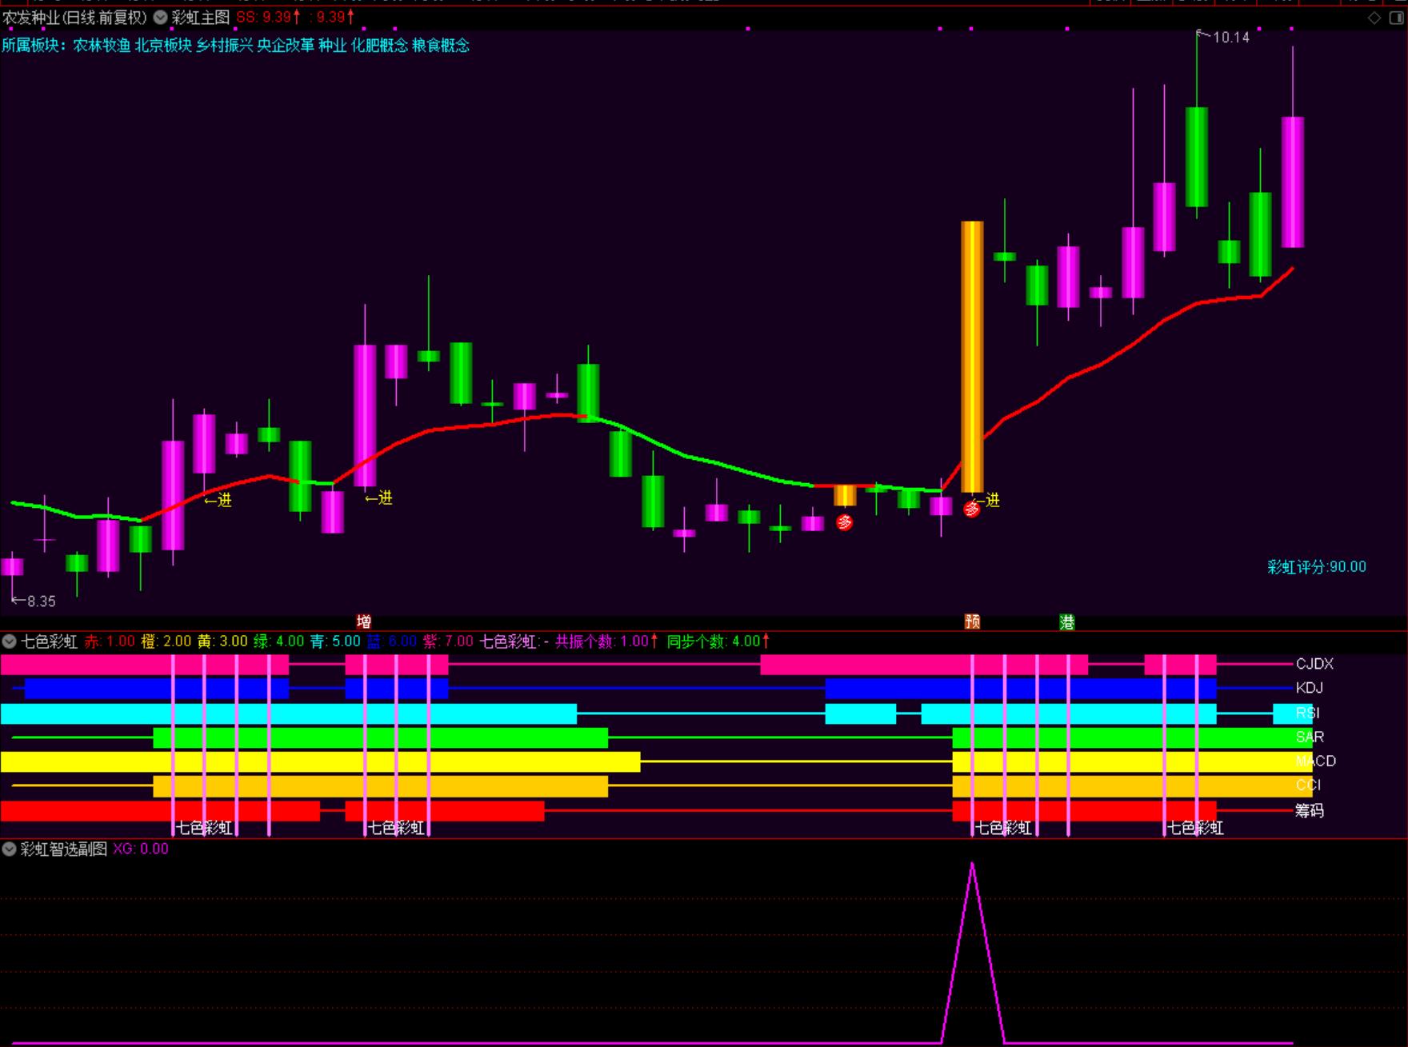Select the RSI row label

click(x=1308, y=713)
